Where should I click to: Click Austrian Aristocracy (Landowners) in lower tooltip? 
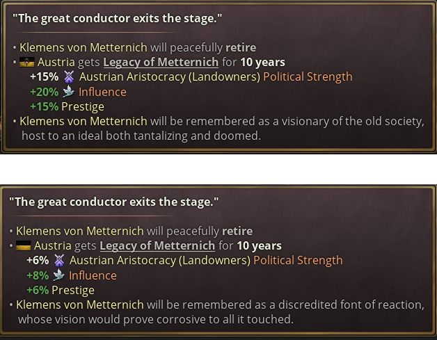(160, 261)
